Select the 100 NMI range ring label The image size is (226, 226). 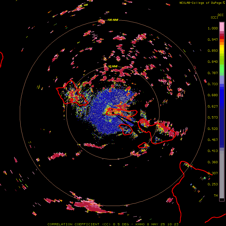click(113, 20)
